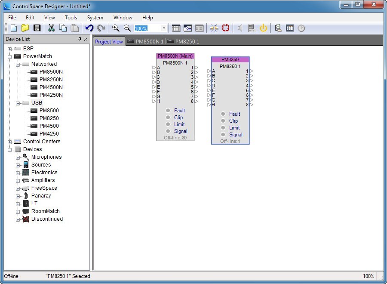Collapse the PowerMatch tree node
This screenshot has height=284, width=387.
point(9,56)
